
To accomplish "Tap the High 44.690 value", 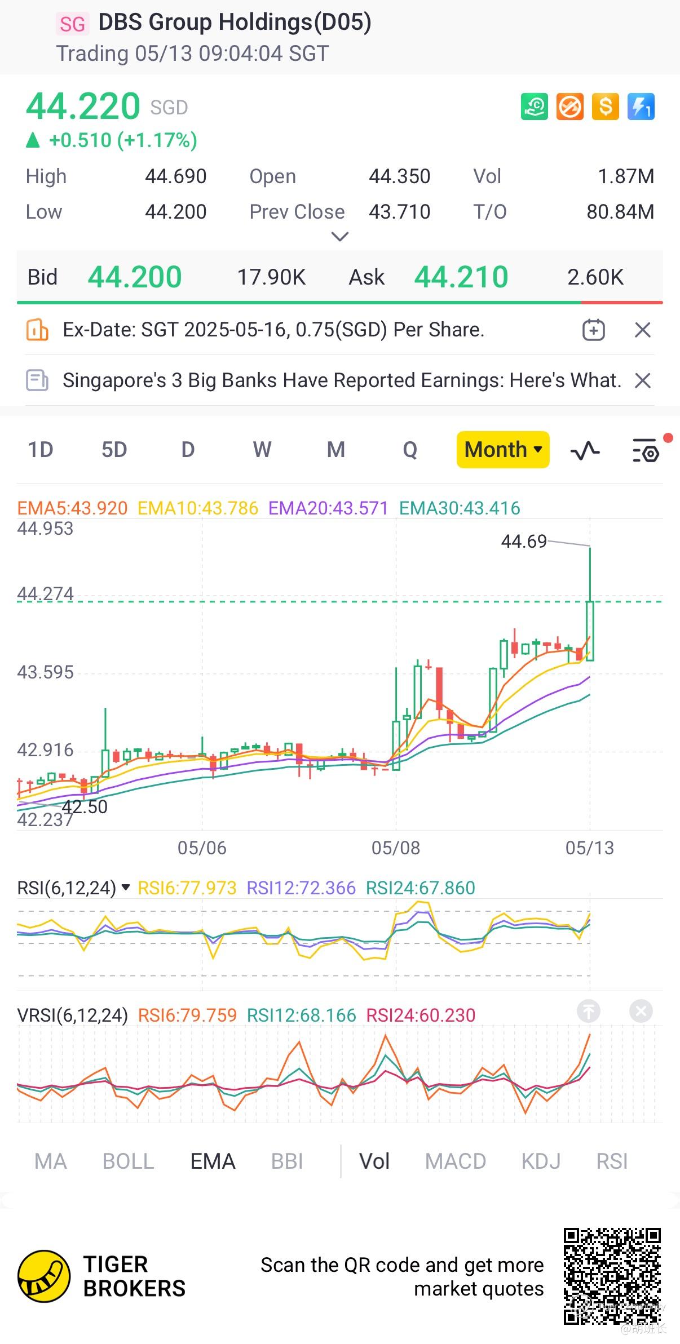I will (x=176, y=176).
